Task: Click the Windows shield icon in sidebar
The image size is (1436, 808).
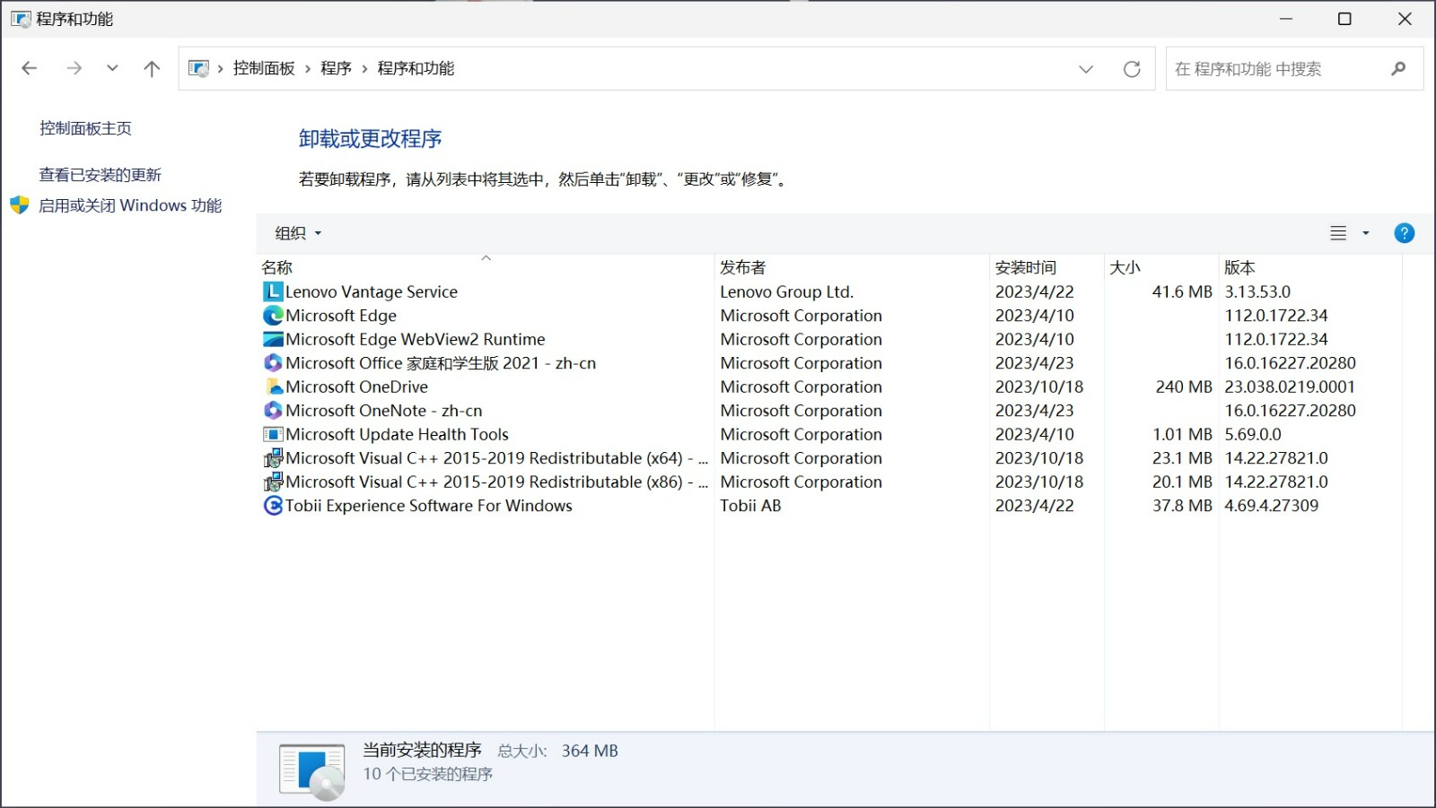Action: (20, 205)
